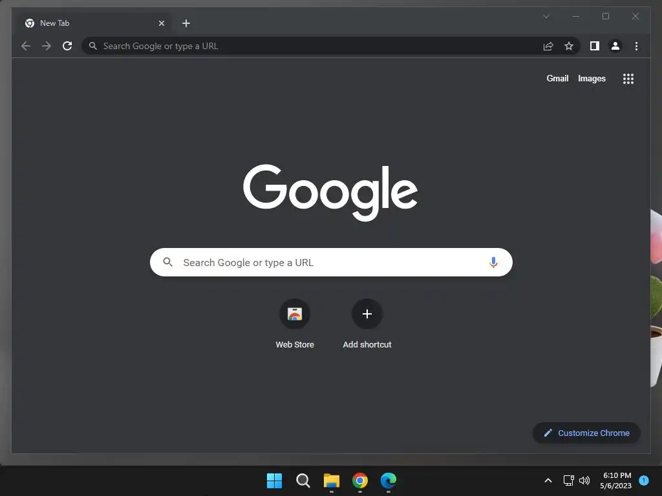Open the clock showing 6:10 PM

pos(616,480)
